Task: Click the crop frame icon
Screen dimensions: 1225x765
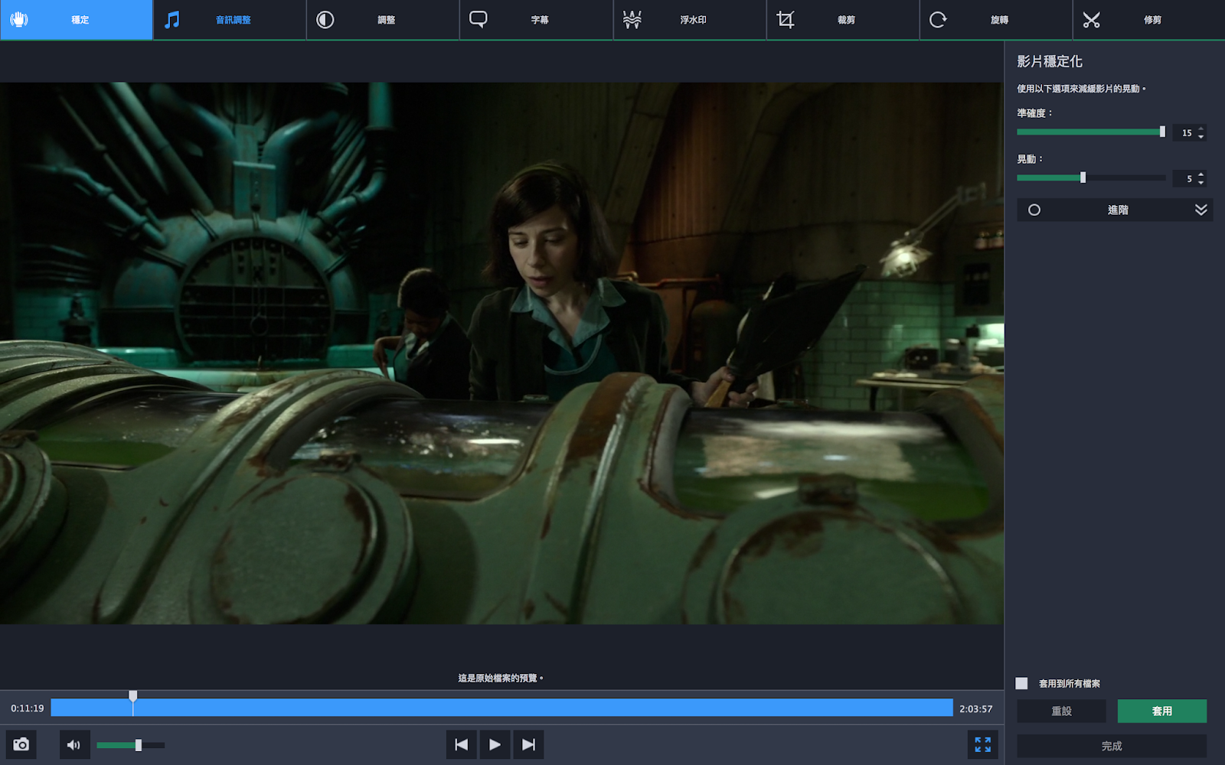Action: tap(785, 19)
